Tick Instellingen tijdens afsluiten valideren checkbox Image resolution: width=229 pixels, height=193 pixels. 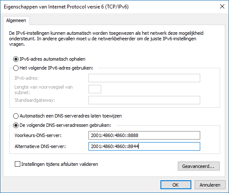click(17, 164)
